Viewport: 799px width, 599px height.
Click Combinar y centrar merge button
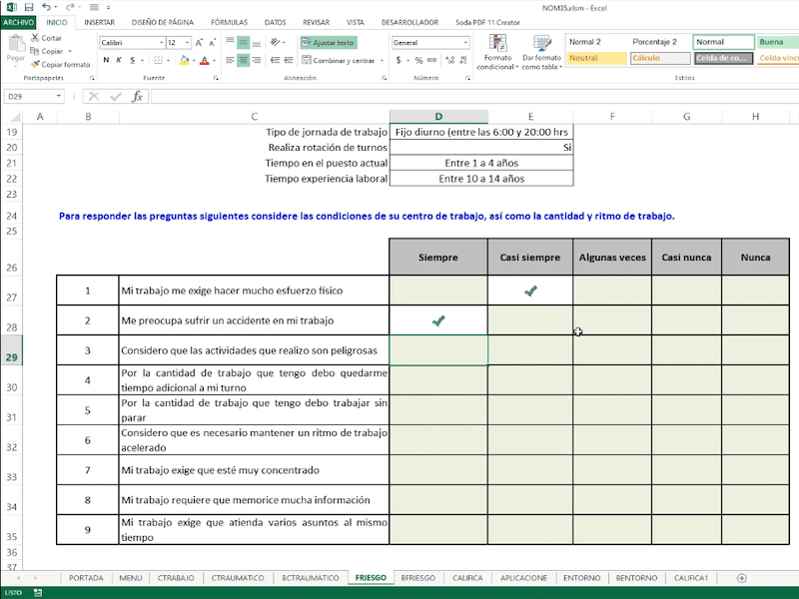[x=339, y=60]
